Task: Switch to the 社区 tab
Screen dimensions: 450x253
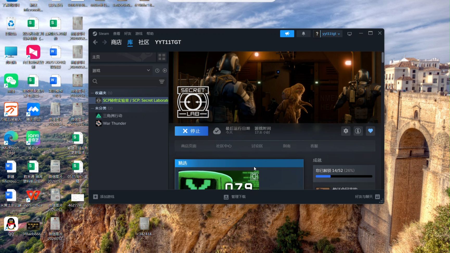Action: (x=144, y=42)
